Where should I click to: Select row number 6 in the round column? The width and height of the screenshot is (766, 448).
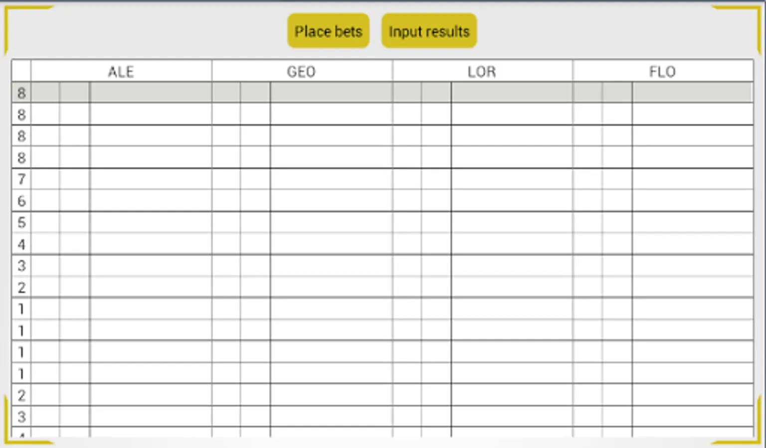tap(21, 201)
